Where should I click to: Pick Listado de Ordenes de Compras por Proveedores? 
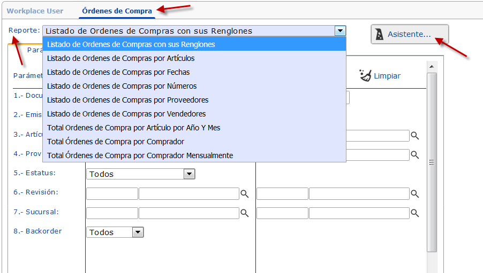(127, 100)
